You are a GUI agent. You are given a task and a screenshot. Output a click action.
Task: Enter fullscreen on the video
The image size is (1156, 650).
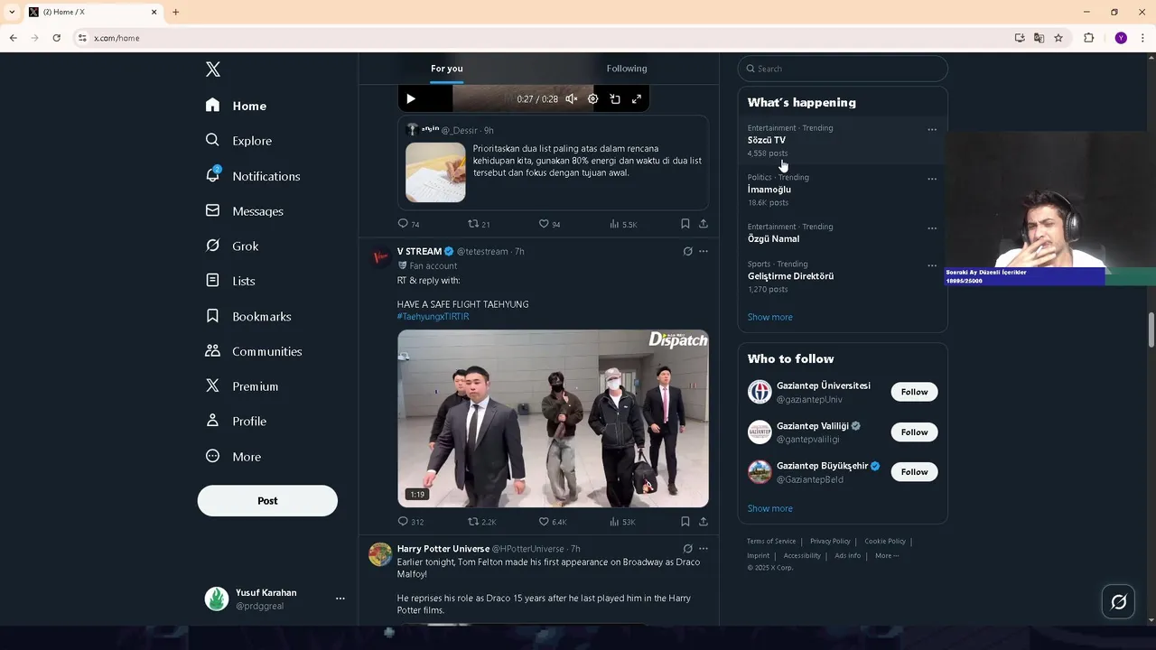(x=637, y=99)
